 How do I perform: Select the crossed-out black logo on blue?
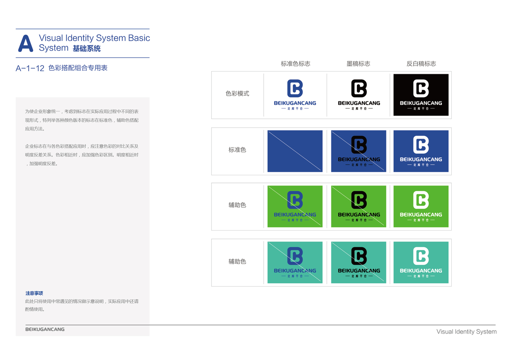[x=359, y=151]
